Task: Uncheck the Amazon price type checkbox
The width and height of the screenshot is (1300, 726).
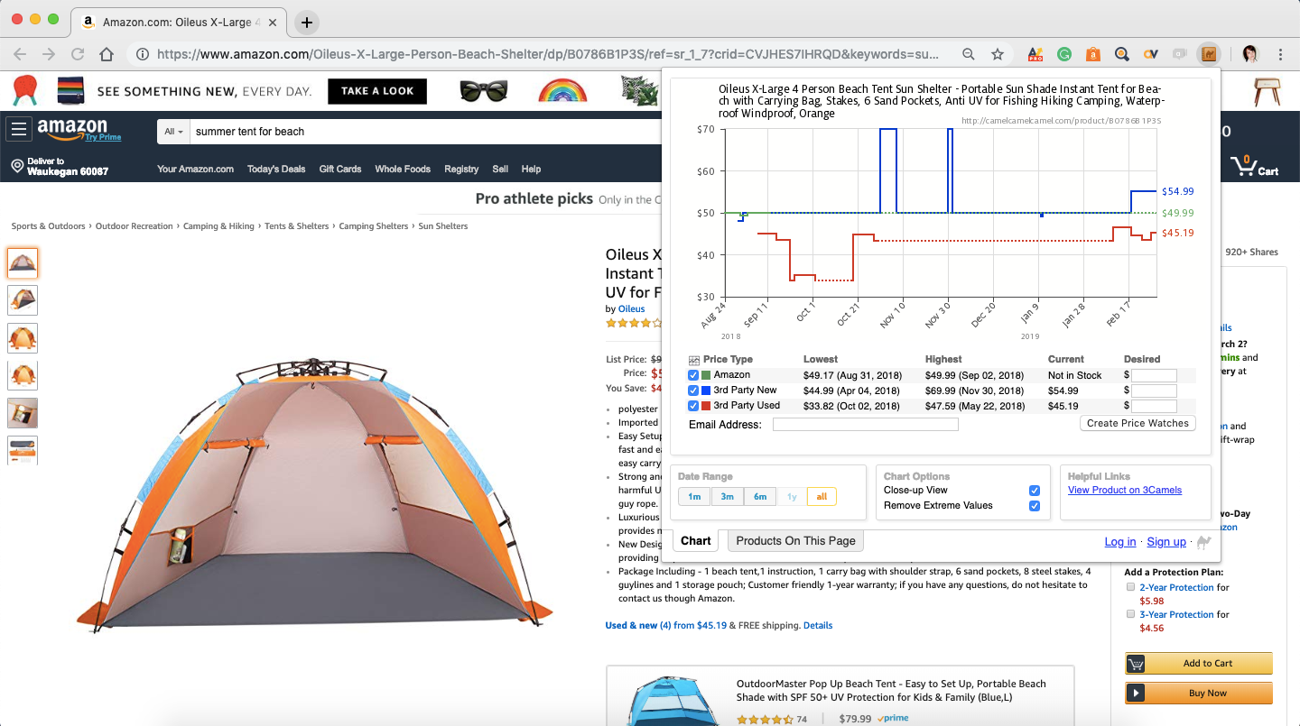Action: 693,375
